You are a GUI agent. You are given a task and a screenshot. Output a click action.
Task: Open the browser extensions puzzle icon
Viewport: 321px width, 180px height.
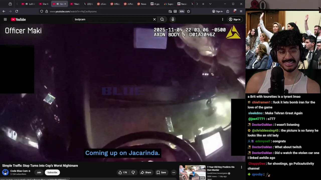click(228, 11)
